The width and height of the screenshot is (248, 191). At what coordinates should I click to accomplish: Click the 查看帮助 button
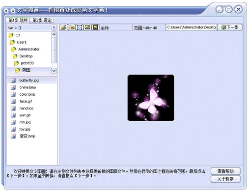[225, 171]
